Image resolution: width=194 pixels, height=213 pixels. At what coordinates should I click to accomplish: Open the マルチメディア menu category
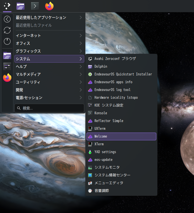tap(49, 74)
